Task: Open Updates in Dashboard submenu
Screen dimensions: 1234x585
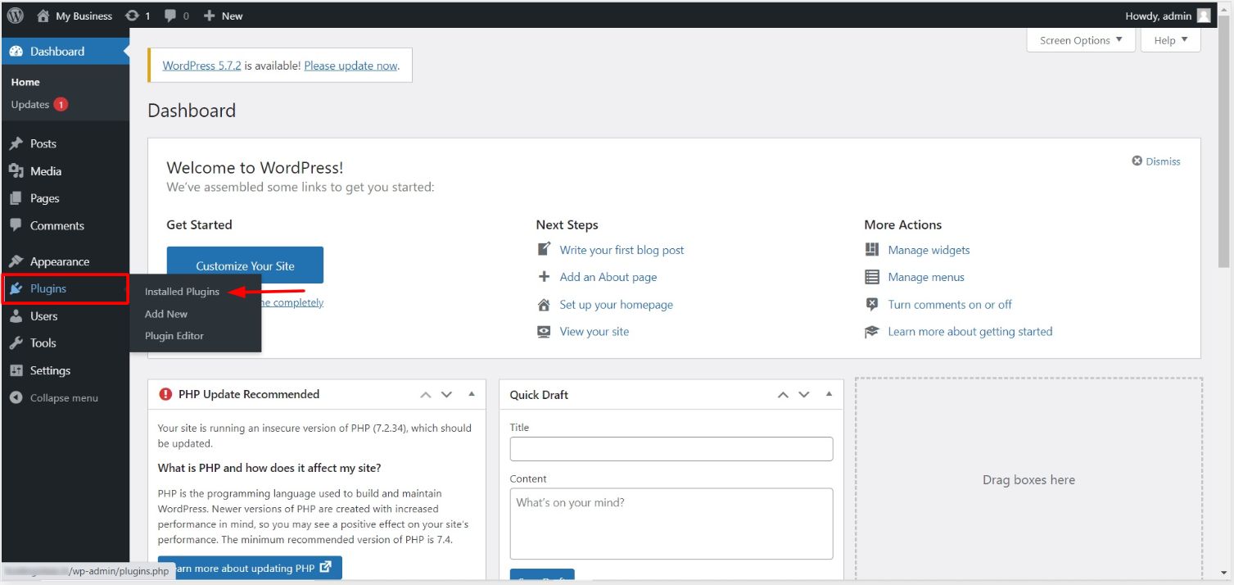Action: point(30,105)
